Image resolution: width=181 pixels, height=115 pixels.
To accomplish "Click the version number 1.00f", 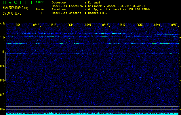I will [x=40, y=2].
